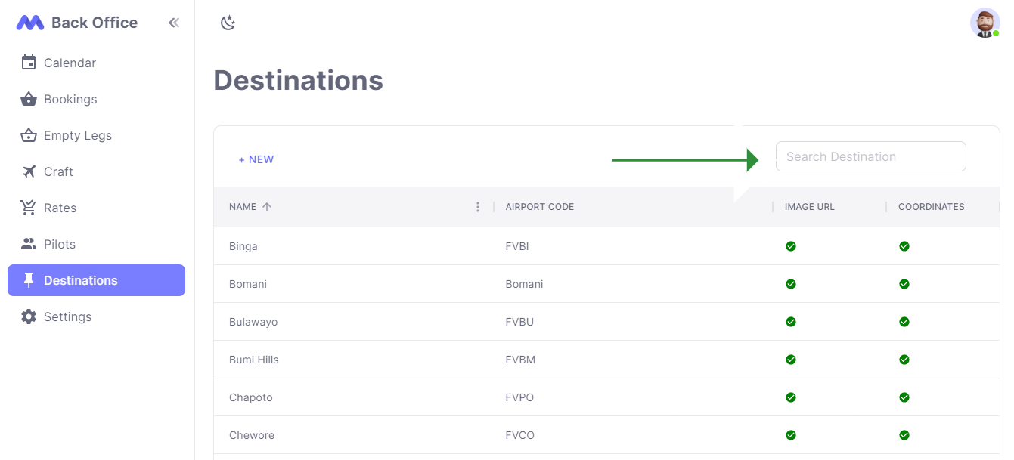The height and width of the screenshot is (460, 1014).
Task: Collapse the sidebar with the double chevron
Action: click(173, 23)
